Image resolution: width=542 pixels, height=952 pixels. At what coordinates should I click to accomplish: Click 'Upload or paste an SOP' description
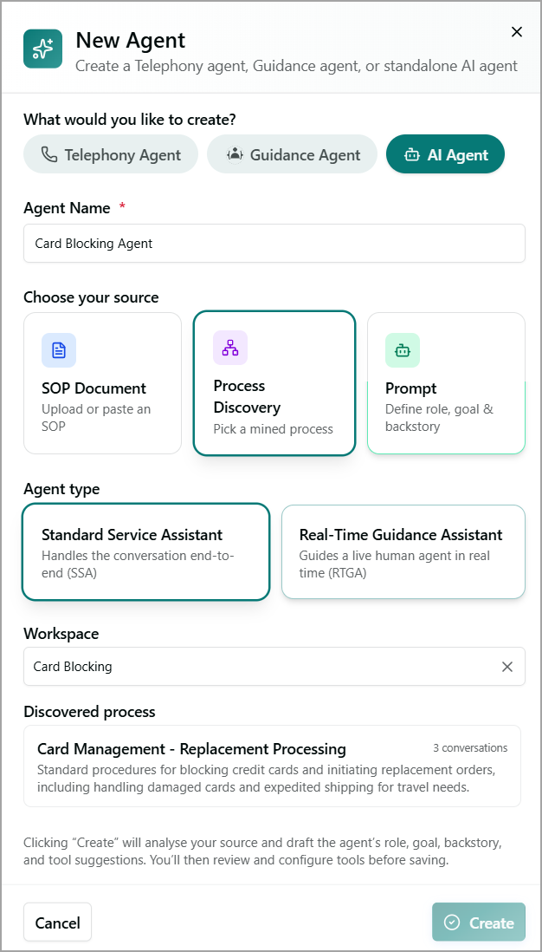pyautogui.click(x=96, y=418)
